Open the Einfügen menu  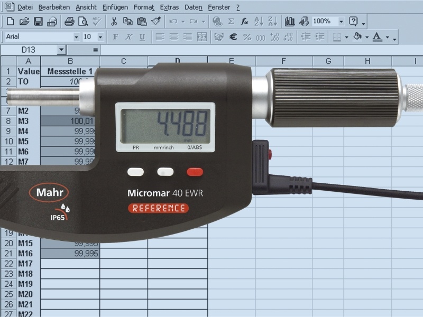[115, 7]
